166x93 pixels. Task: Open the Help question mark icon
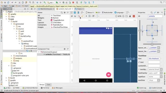[93, 2]
